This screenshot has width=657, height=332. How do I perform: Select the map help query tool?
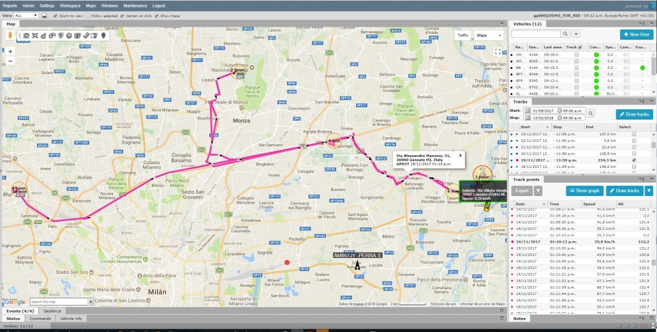click(94, 36)
